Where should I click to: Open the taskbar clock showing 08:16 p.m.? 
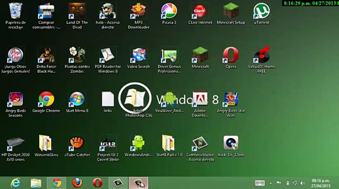point(321,183)
